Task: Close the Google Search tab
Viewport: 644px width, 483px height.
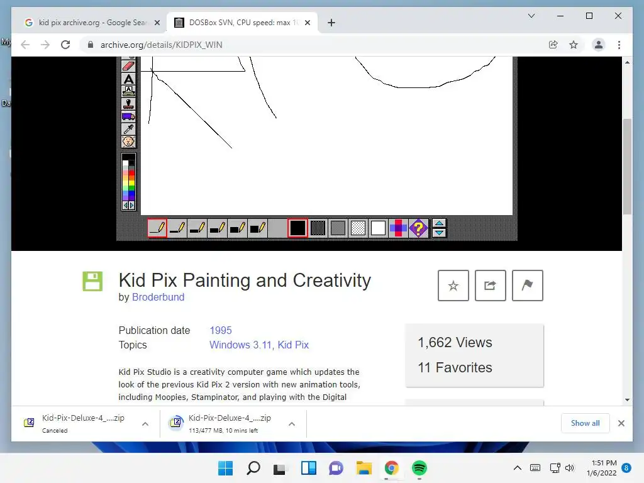Action: (157, 23)
